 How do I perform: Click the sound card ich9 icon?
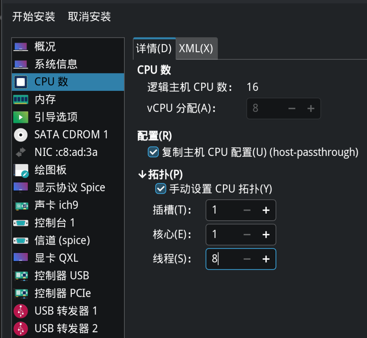point(20,205)
